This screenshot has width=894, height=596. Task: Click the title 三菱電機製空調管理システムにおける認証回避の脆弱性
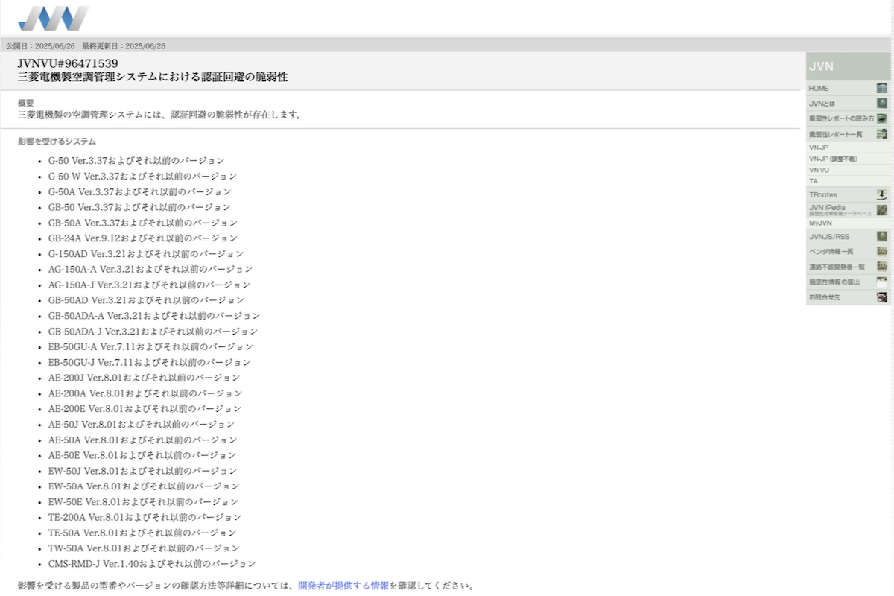click(153, 77)
